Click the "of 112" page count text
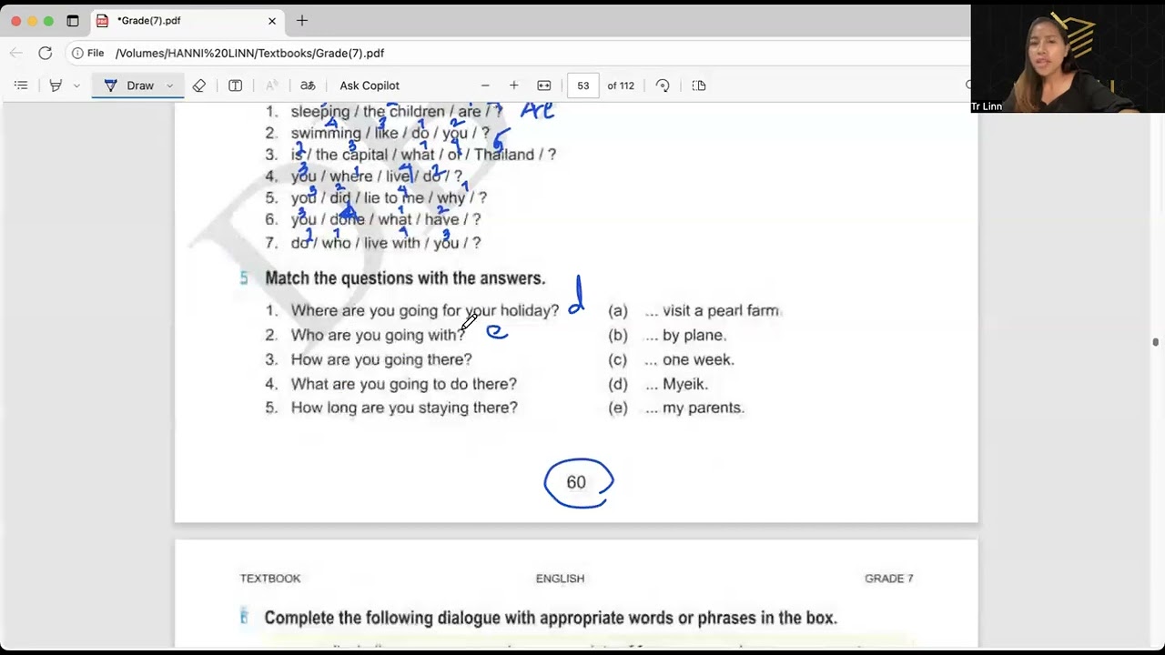 click(x=621, y=86)
